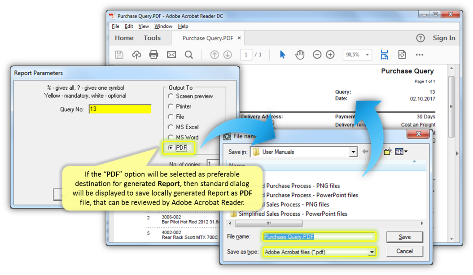
Task: Expand the 90,5% zoom level dropdown
Action: (x=367, y=55)
